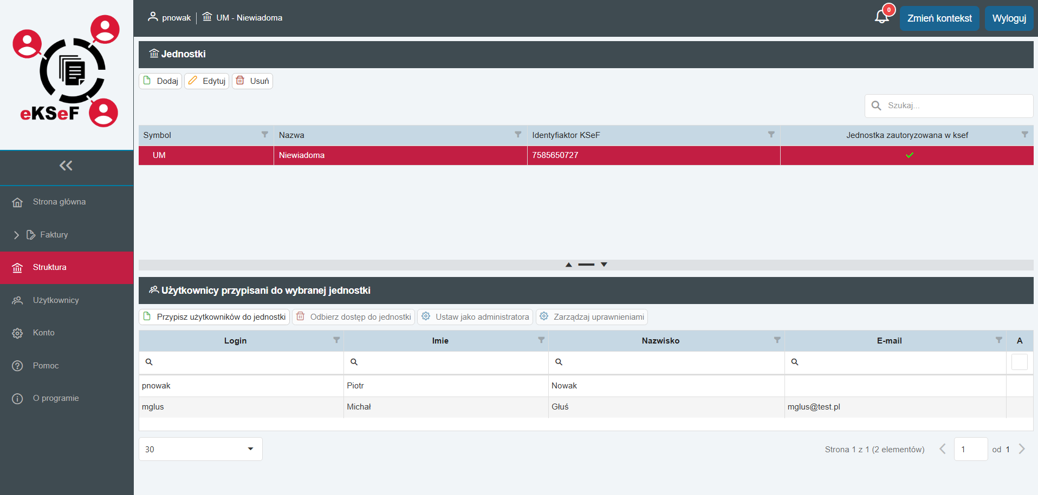
Task: Toggle the checkbox in column A filter row
Action: coord(1019,362)
